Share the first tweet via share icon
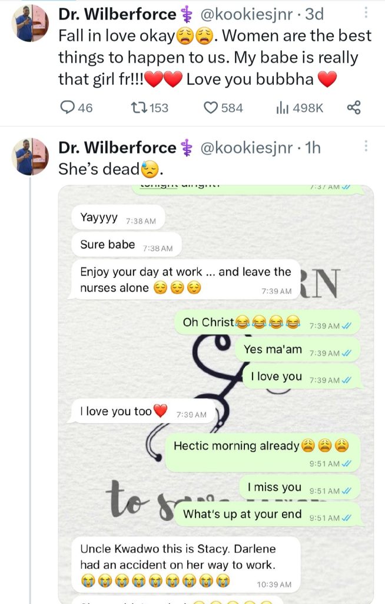The height and width of the screenshot is (604, 385). [x=353, y=107]
